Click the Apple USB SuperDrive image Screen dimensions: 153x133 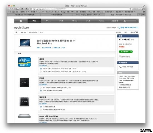click(x=24, y=116)
